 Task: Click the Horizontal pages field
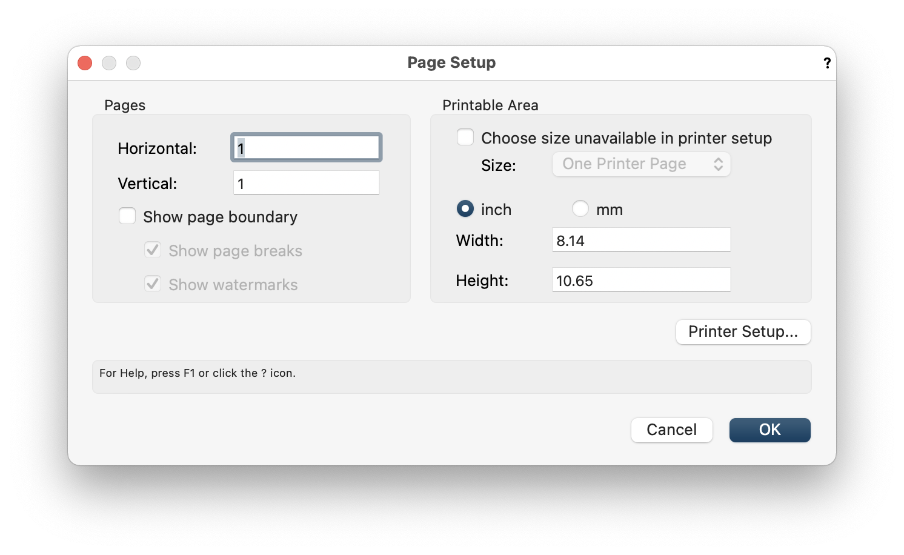coord(305,147)
